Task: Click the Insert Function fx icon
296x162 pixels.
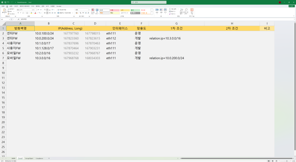Action: click(18, 19)
